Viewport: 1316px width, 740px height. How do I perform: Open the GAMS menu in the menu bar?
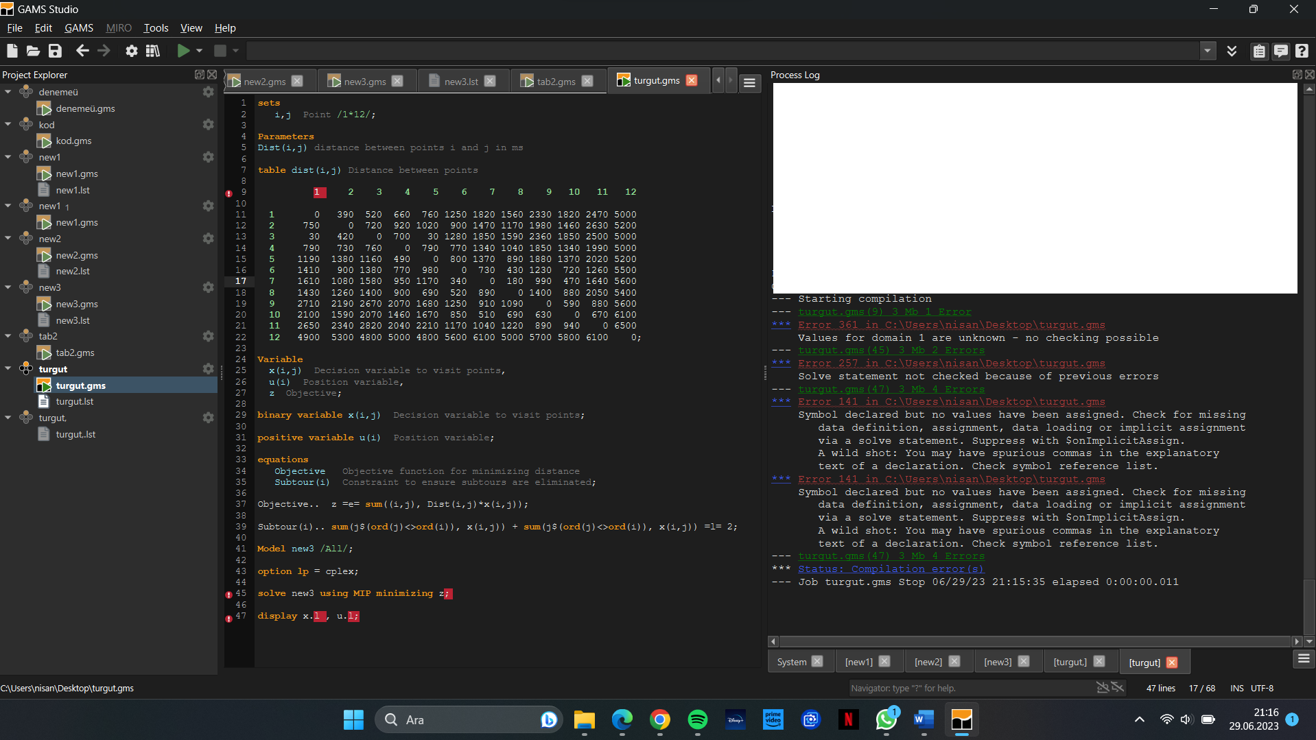pos(78,27)
